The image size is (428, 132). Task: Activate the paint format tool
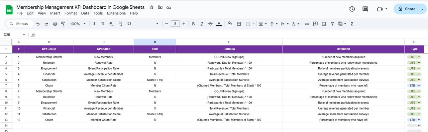click(x=63, y=24)
